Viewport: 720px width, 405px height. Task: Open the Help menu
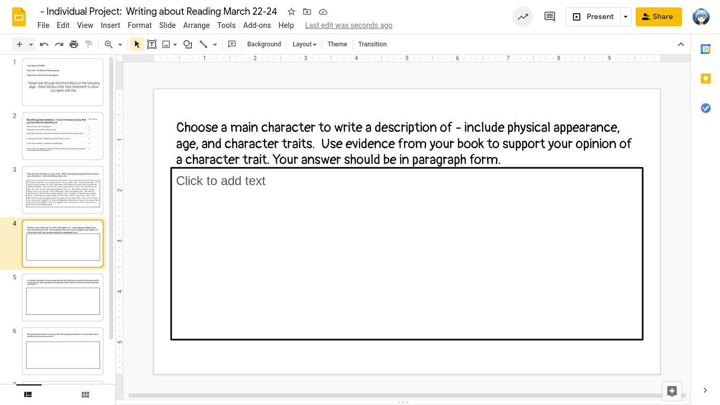click(286, 25)
